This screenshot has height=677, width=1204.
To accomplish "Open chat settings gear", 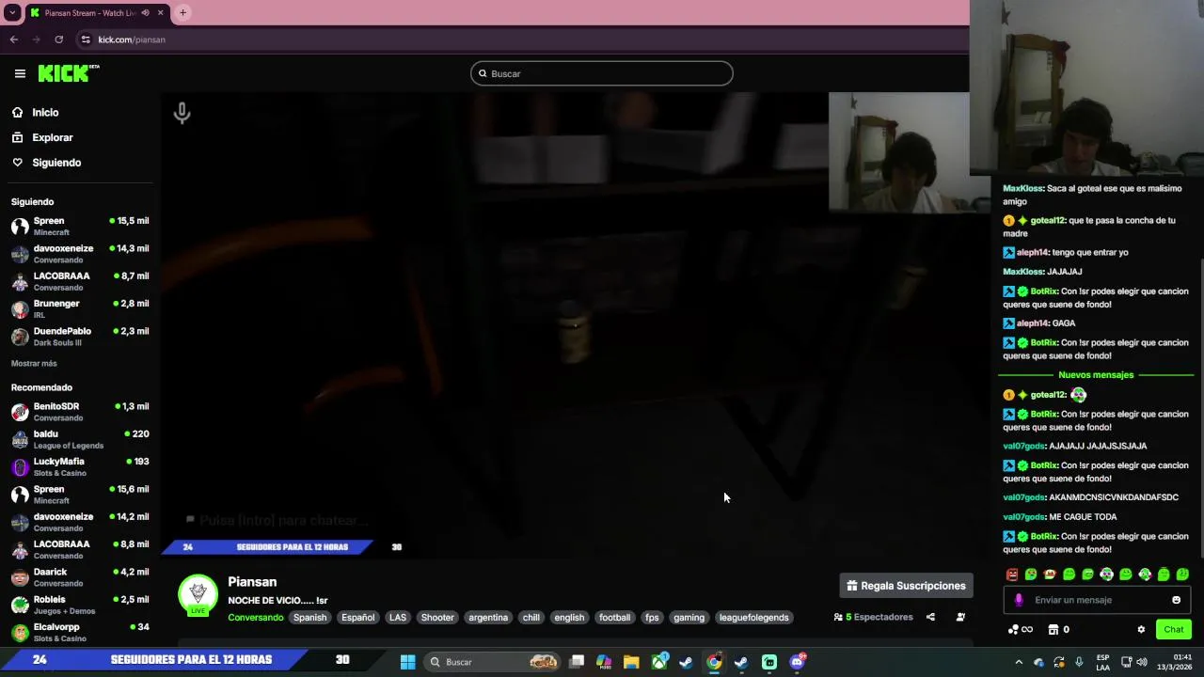I will coord(1141,630).
